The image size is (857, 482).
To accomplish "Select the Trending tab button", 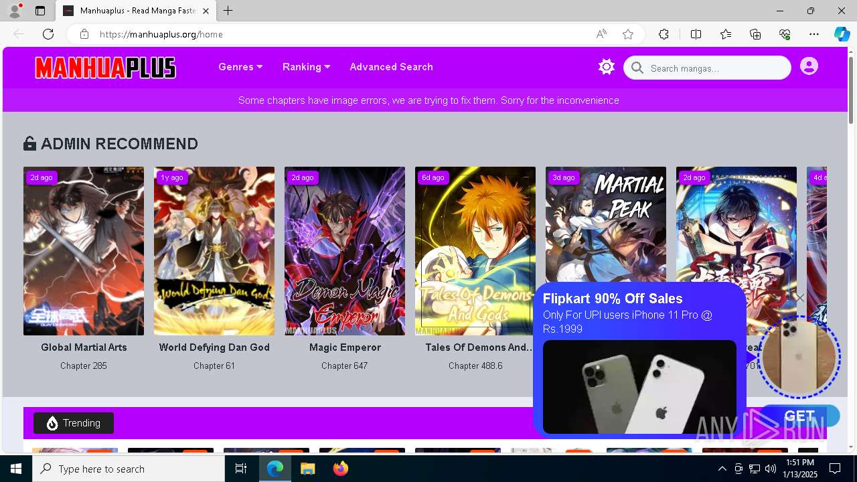I will click(74, 423).
